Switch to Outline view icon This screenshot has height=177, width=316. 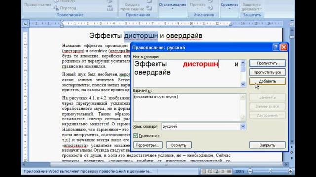click(223, 171)
